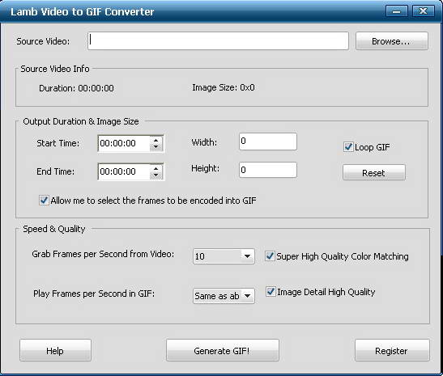Open the Help button
This screenshot has height=376, width=443.
55,351
